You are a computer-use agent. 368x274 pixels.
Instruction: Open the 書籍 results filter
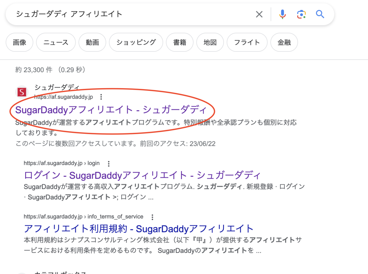(180, 42)
